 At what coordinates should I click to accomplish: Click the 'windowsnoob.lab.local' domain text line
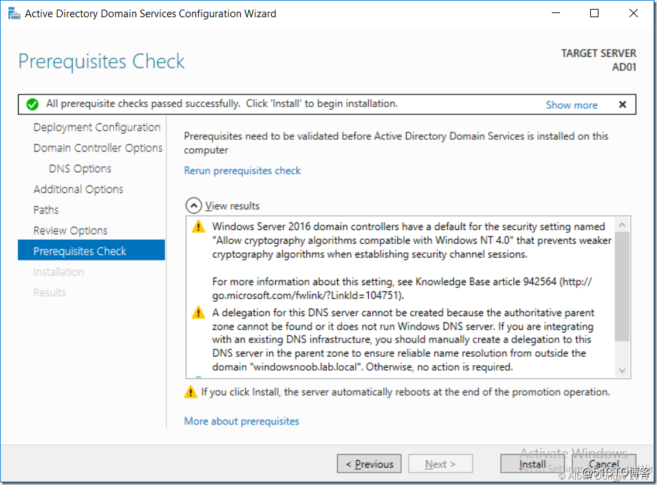363,367
